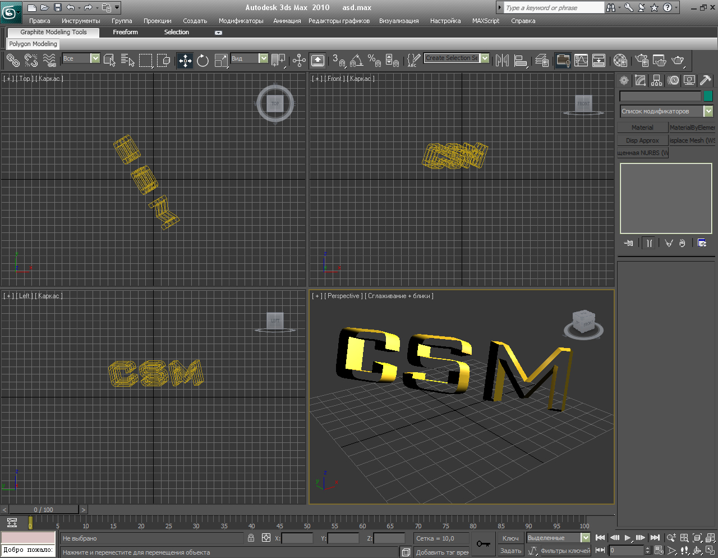Toggle 3D Snaps

point(339,60)
